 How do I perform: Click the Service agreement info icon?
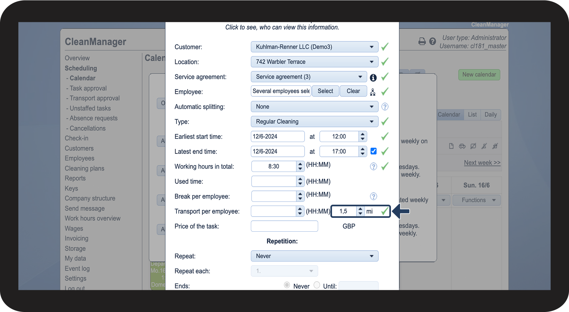tap(373, 77)
